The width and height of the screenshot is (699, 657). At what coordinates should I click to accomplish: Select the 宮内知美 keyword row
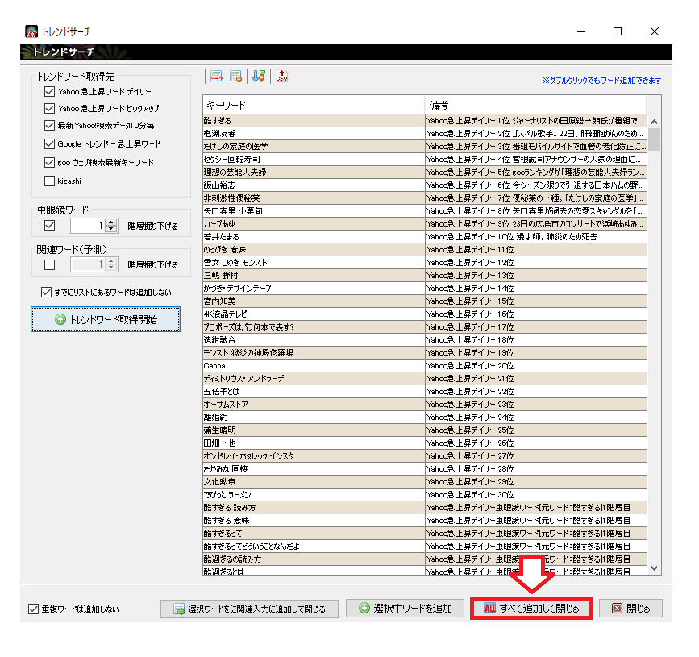click(x=425, y=301)
